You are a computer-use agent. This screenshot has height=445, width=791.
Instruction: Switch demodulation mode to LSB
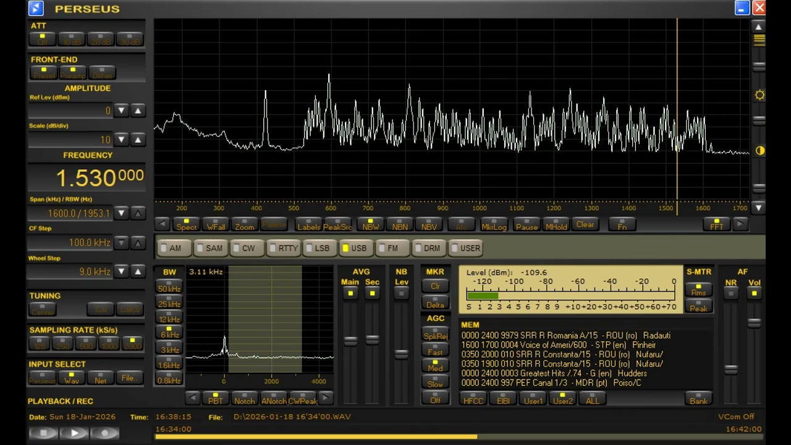(318, 248)
